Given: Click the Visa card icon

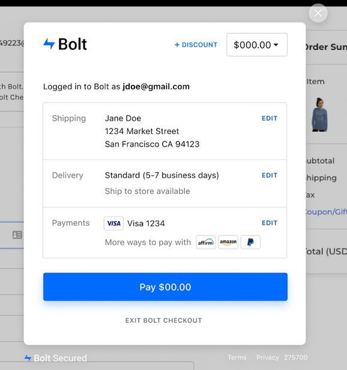Looking at the screenshot, I should [x=113, y=223].
